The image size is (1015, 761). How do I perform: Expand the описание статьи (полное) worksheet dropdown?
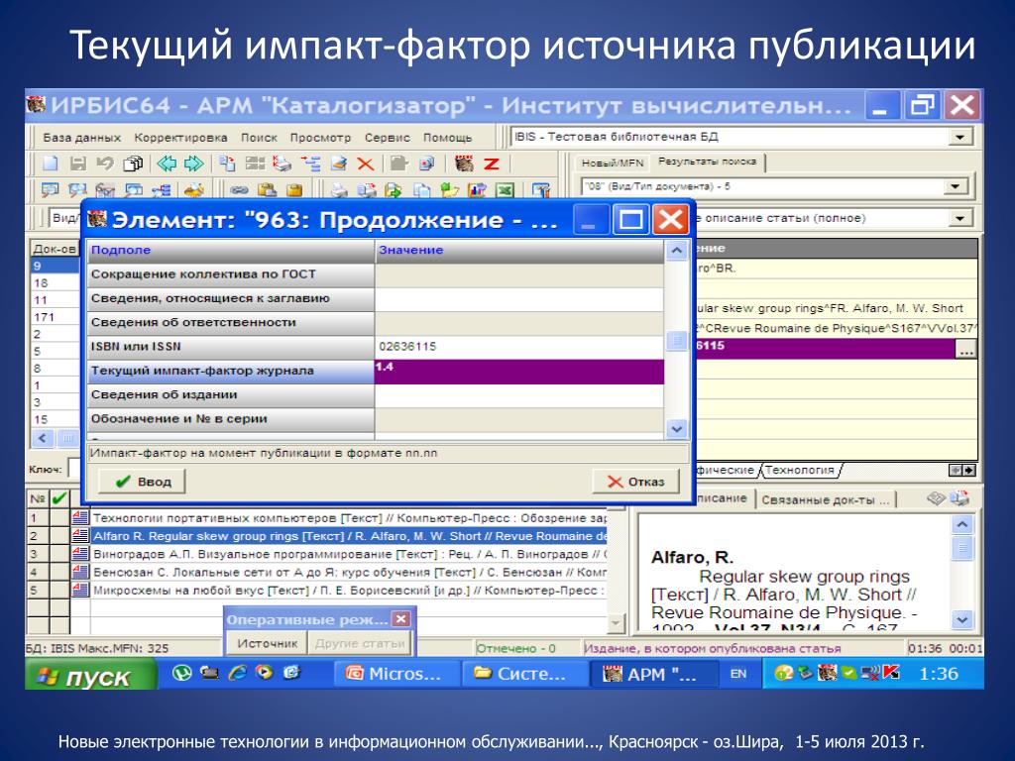959,218
